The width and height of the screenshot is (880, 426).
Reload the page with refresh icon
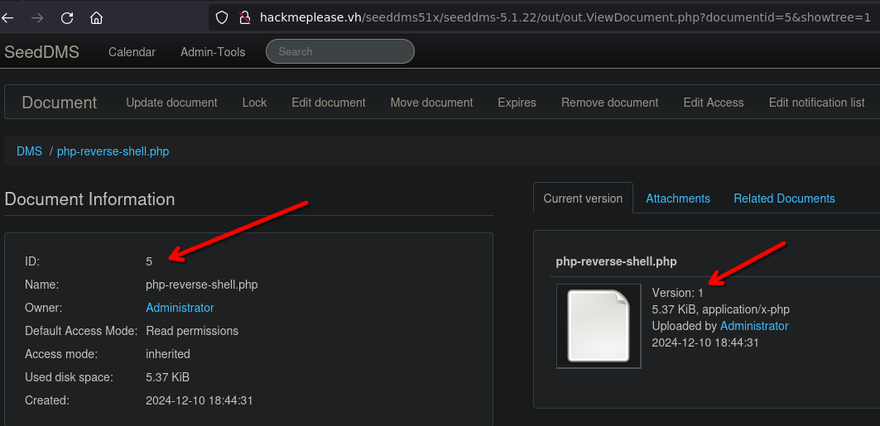pyautogui.click(x=67, y=17)
